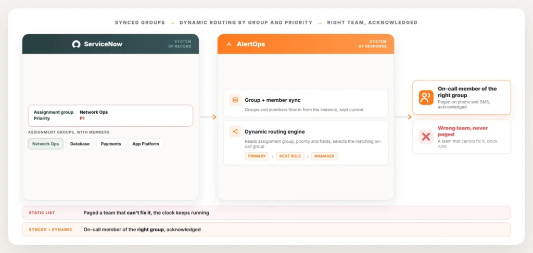Image resolution: width=533 pixels, height=253 pixels.
Task: Click 'Reads assignment group, priority' description
Action: pos(313,144)
